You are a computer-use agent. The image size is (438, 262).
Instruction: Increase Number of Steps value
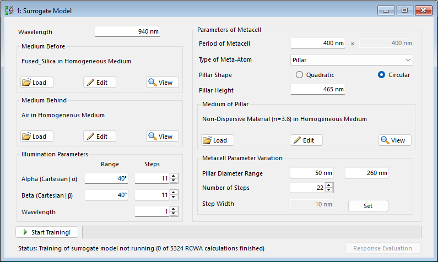click(x=329, y=185)
